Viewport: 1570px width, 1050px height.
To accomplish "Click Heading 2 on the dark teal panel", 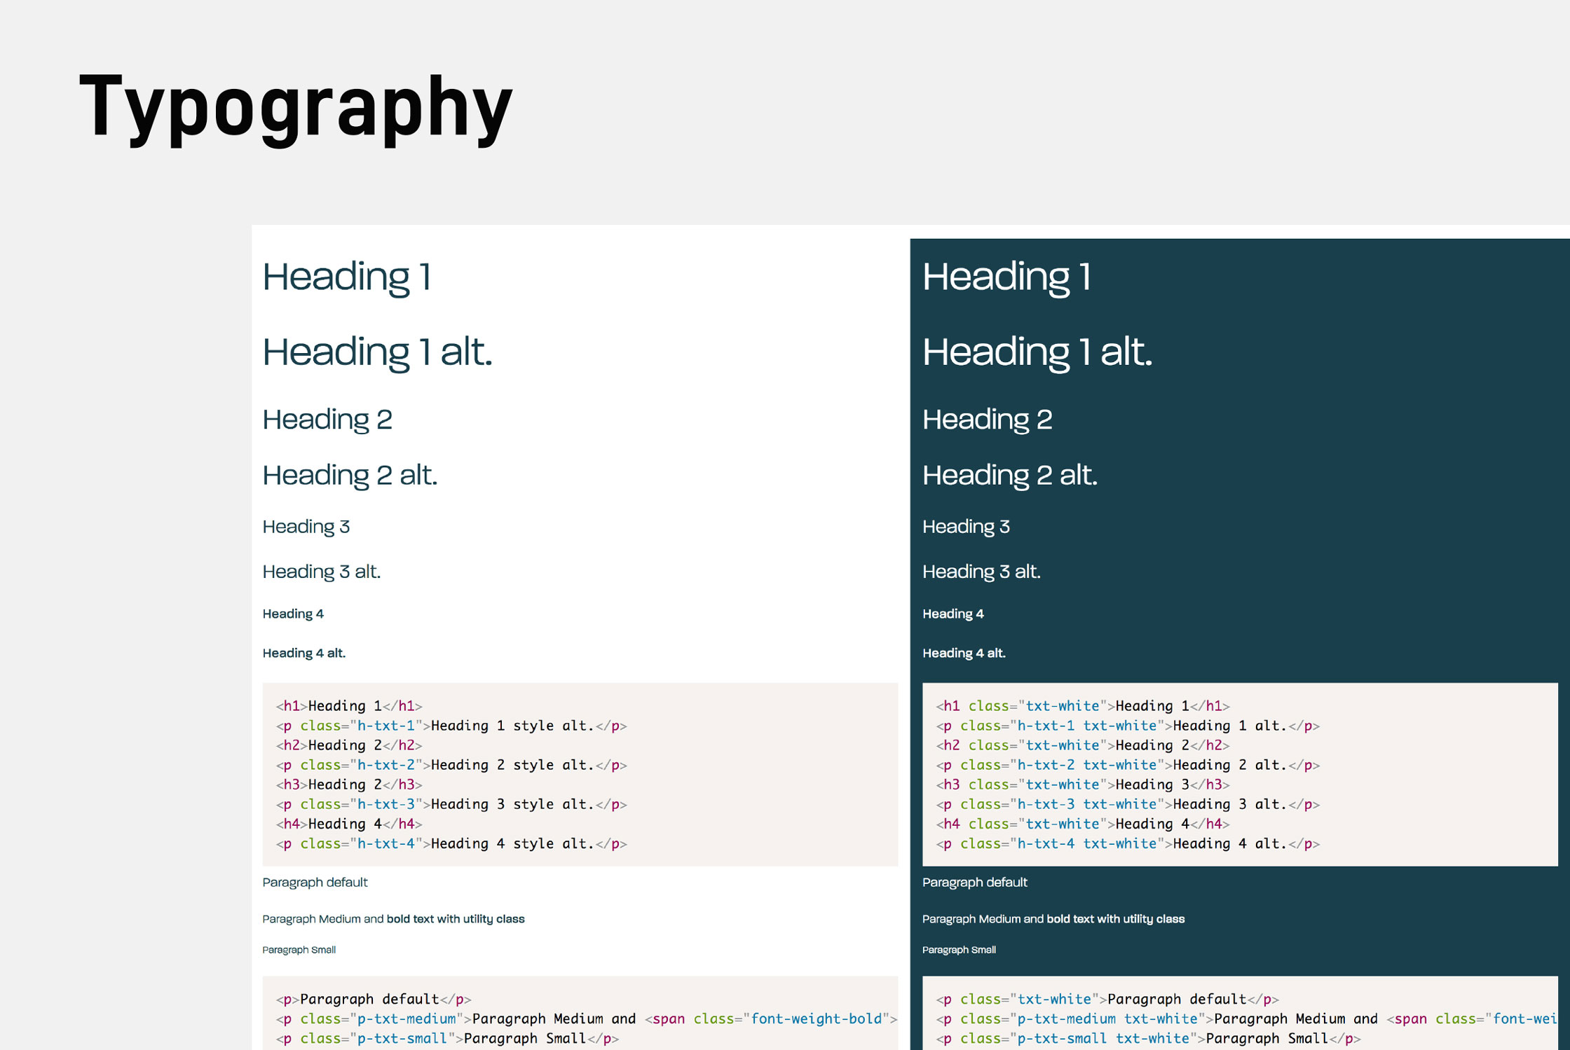I will [x=987, y=420].
